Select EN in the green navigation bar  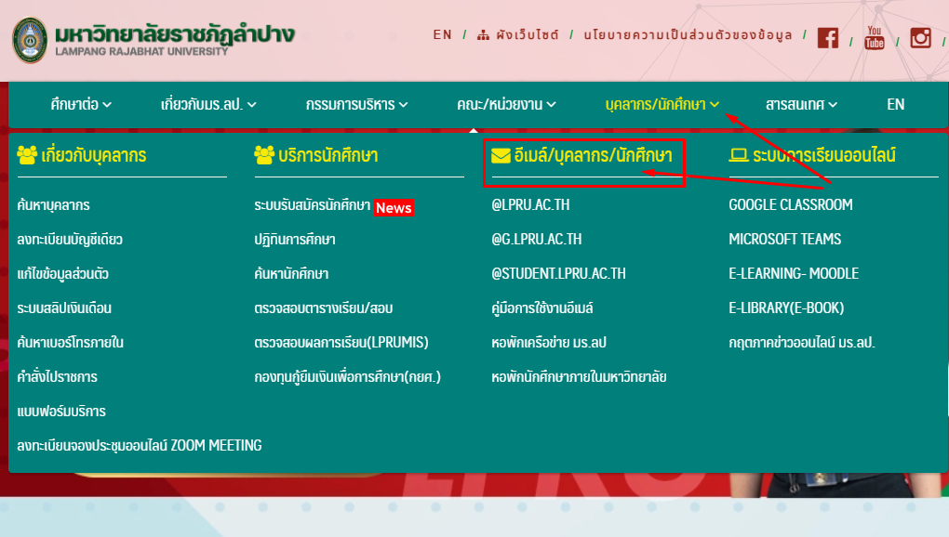tap(895, 104)
